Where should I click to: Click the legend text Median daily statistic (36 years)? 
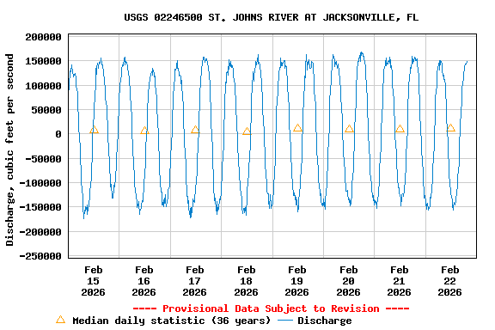click(x=171, y=321)
